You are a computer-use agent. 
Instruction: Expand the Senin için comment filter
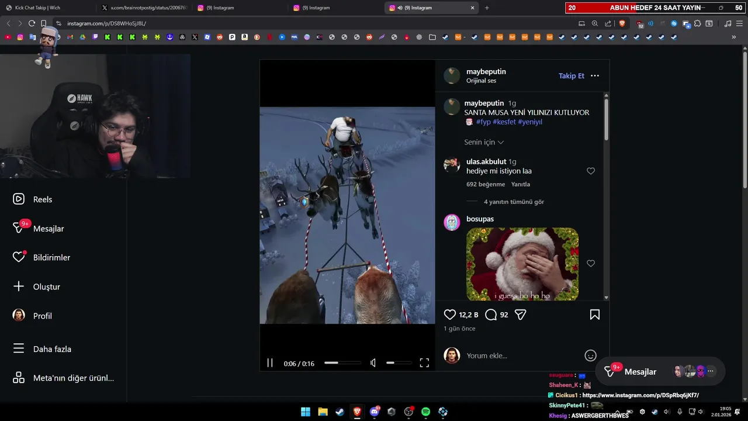point(484,142)
